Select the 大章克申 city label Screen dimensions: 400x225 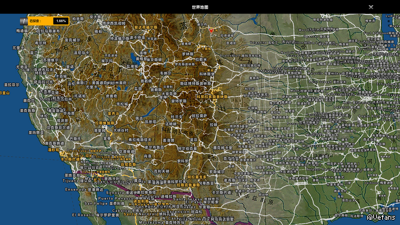click(169, 94)
